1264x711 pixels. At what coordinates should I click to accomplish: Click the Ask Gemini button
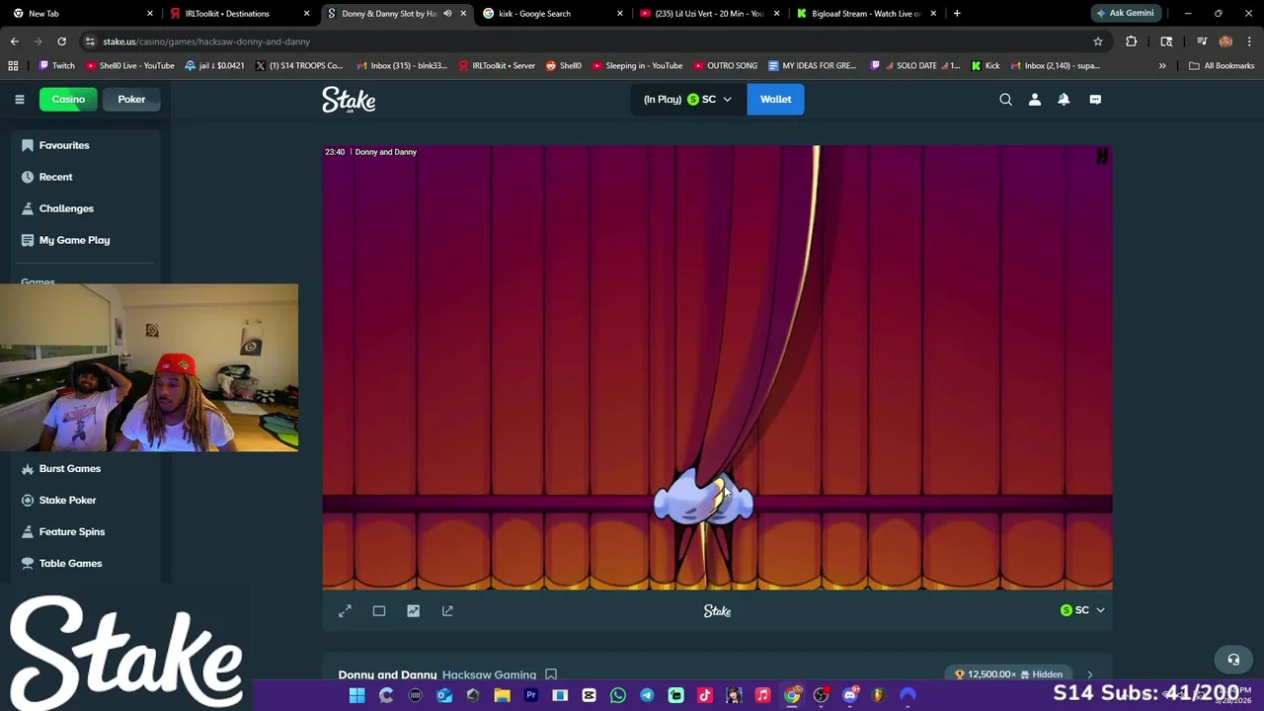tap(1125, 13)
